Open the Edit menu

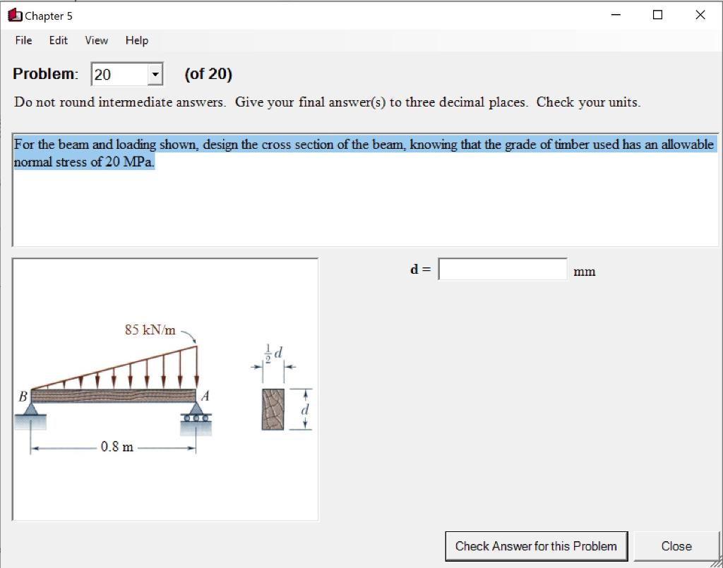58,40
